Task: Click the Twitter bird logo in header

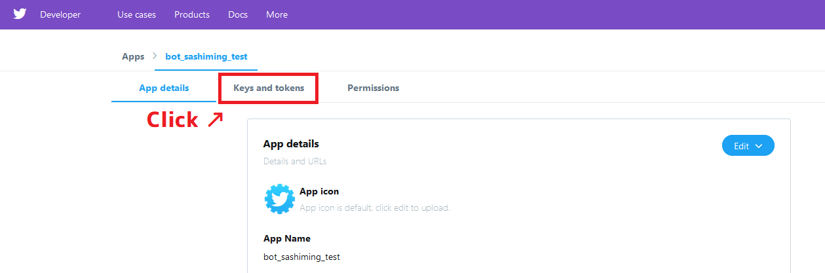Action: (20, 14)
